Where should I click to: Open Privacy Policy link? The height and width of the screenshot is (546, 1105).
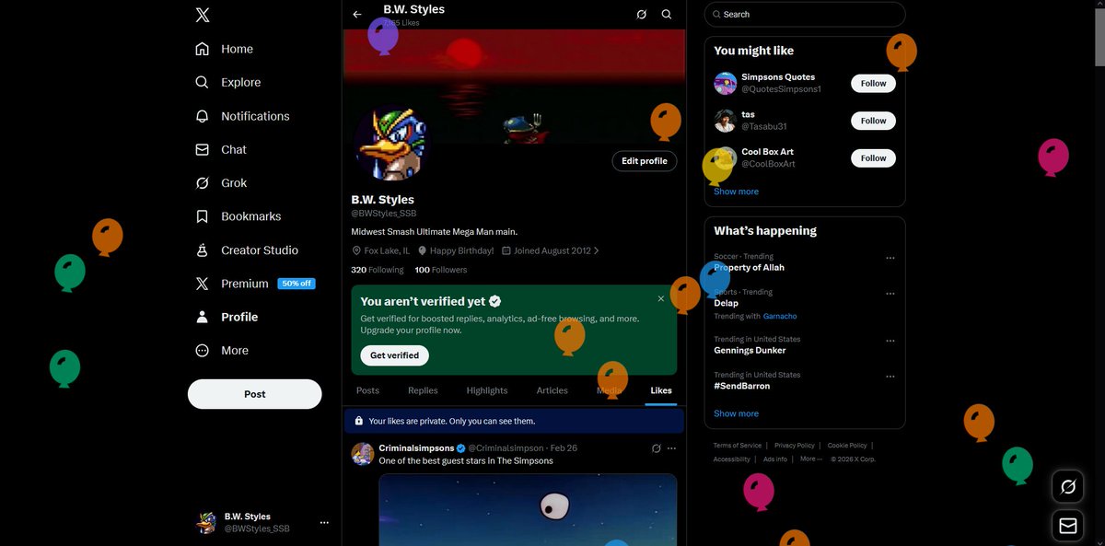pos(795,446)
